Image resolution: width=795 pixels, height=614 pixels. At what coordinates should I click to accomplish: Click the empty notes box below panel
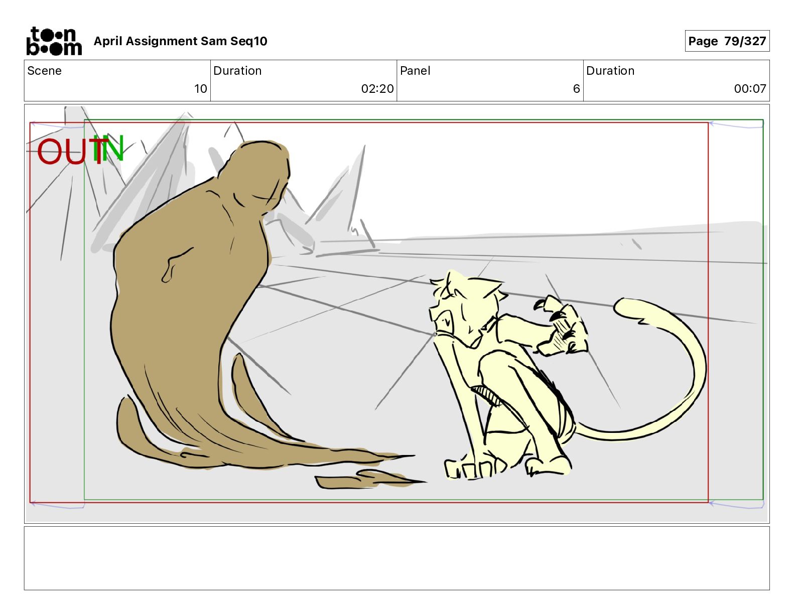[x=396, y=558]
